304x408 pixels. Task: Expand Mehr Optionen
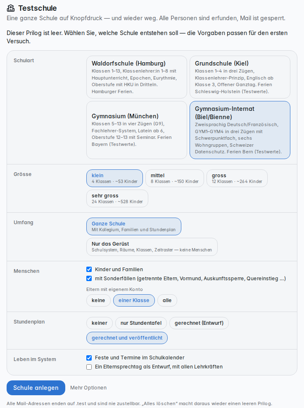88,388
